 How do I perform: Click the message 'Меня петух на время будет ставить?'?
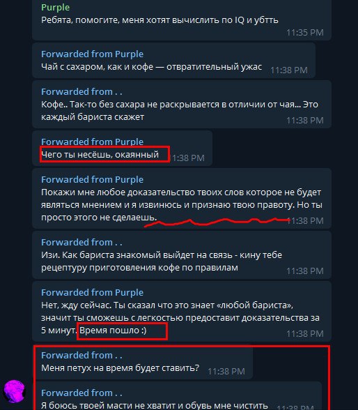pos(120,368)
